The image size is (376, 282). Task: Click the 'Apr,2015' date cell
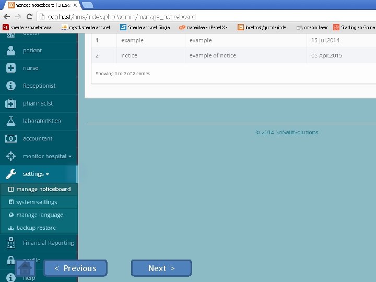(x=326, y=56)
